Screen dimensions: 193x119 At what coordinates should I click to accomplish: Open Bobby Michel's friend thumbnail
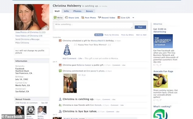(42, 110)
